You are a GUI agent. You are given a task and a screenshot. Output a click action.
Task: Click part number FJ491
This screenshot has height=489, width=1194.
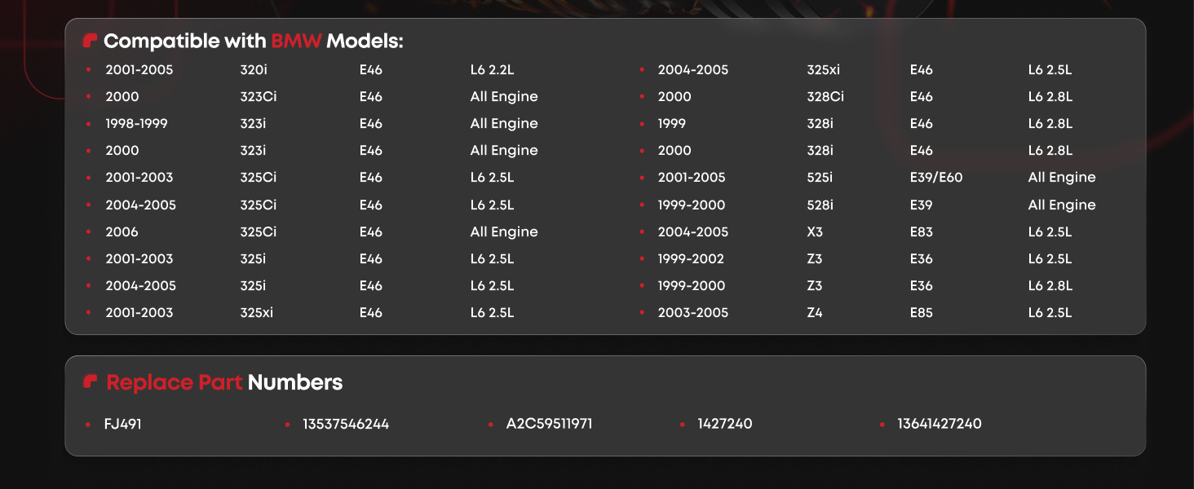tap(122, 424)
